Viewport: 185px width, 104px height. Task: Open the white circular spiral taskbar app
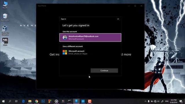click(56, 101)
